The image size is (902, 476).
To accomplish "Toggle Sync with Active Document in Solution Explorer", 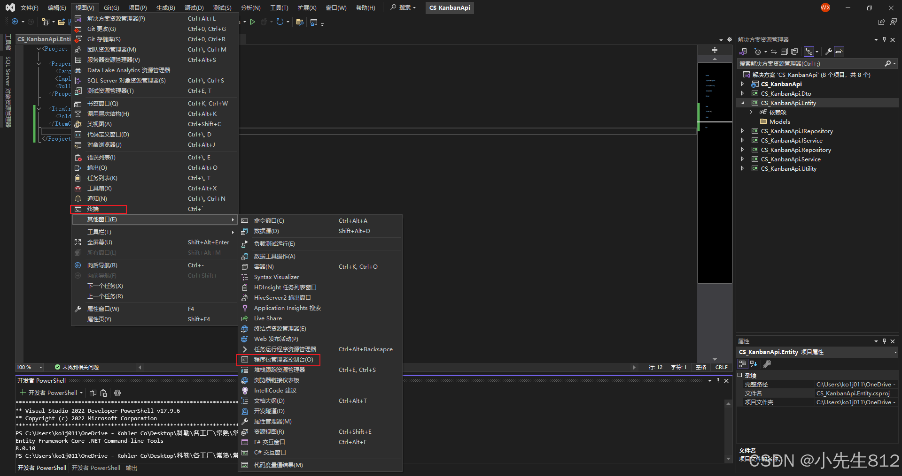I will pyautogui.click(x=774, y=52).
